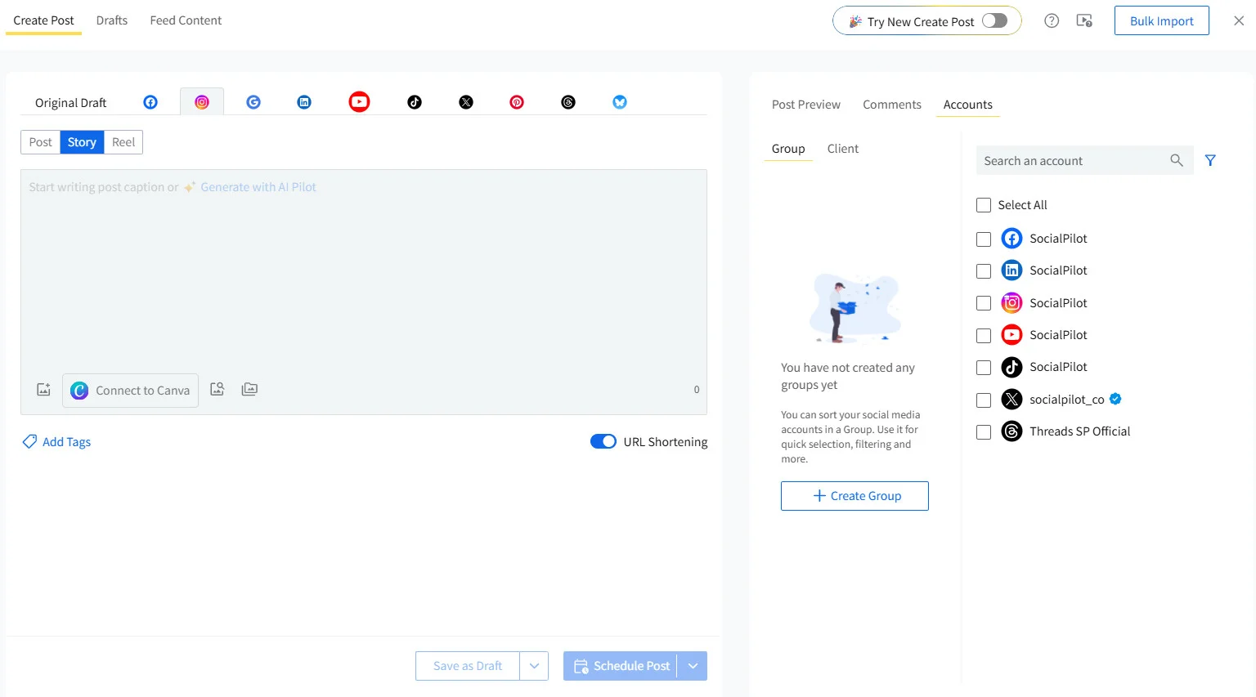This screenshot has width=1256, height=697.
Task: Click the add media image icon
Action: 43,390
